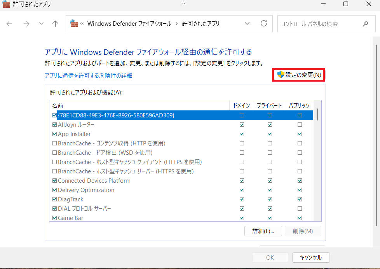Go back with the left arrow
Image resolution: width=380 pixels, height=269 pixels.
click(x=9, y=24)
